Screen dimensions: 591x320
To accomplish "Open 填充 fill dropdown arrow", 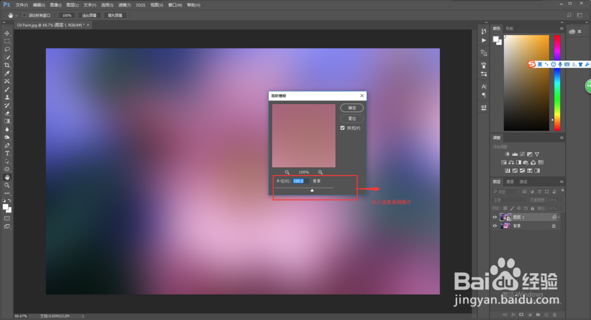I will coord(561,208).
